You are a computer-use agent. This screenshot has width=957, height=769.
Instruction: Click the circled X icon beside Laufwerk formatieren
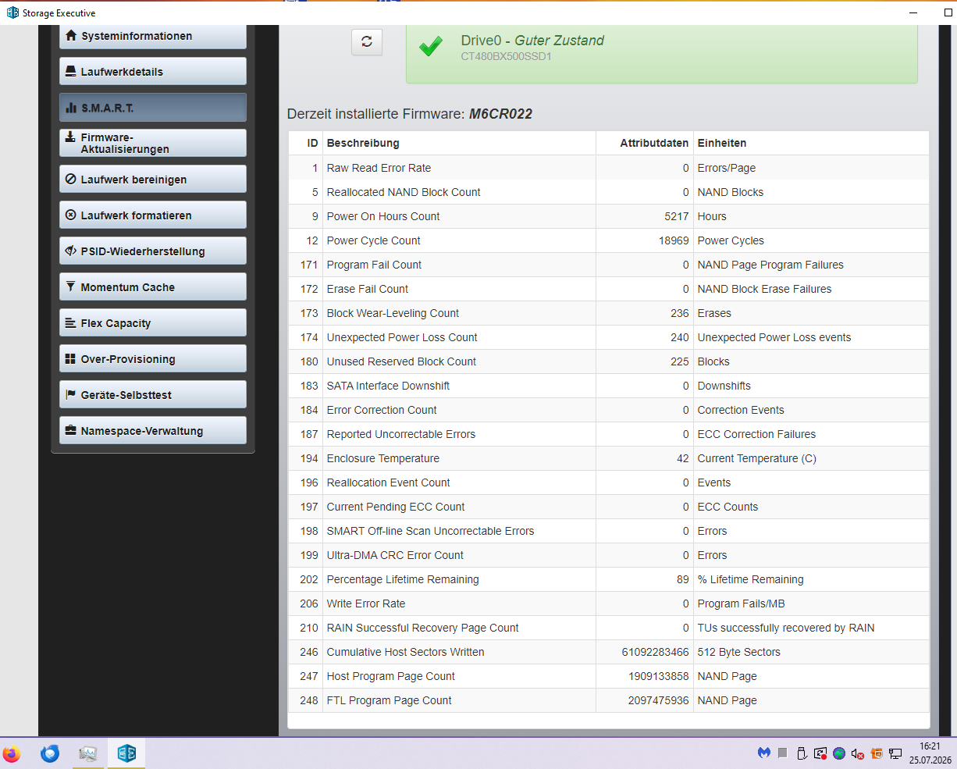(x=71, y=215)
